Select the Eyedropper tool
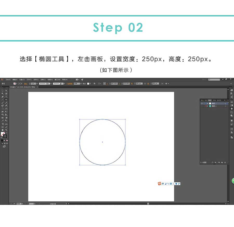The image size is (234, 227). pyautogui.click(x=3, y=121)
